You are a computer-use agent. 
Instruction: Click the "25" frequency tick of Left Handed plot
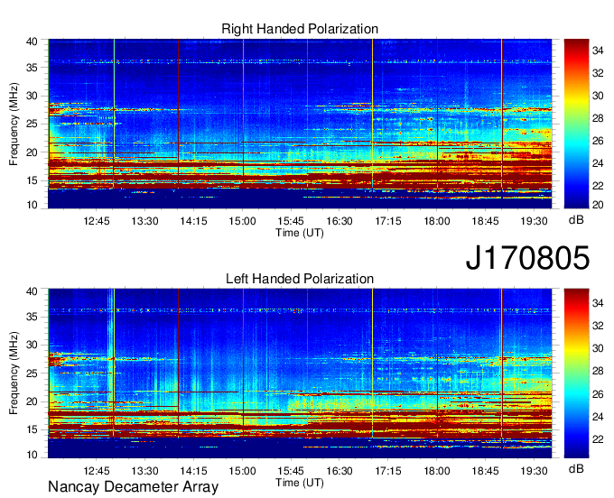32,373
